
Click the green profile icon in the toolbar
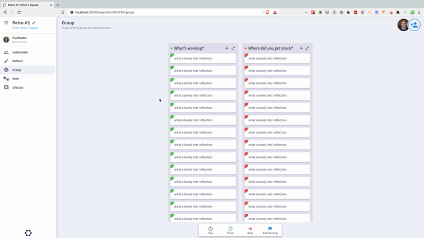pos(412,13)
